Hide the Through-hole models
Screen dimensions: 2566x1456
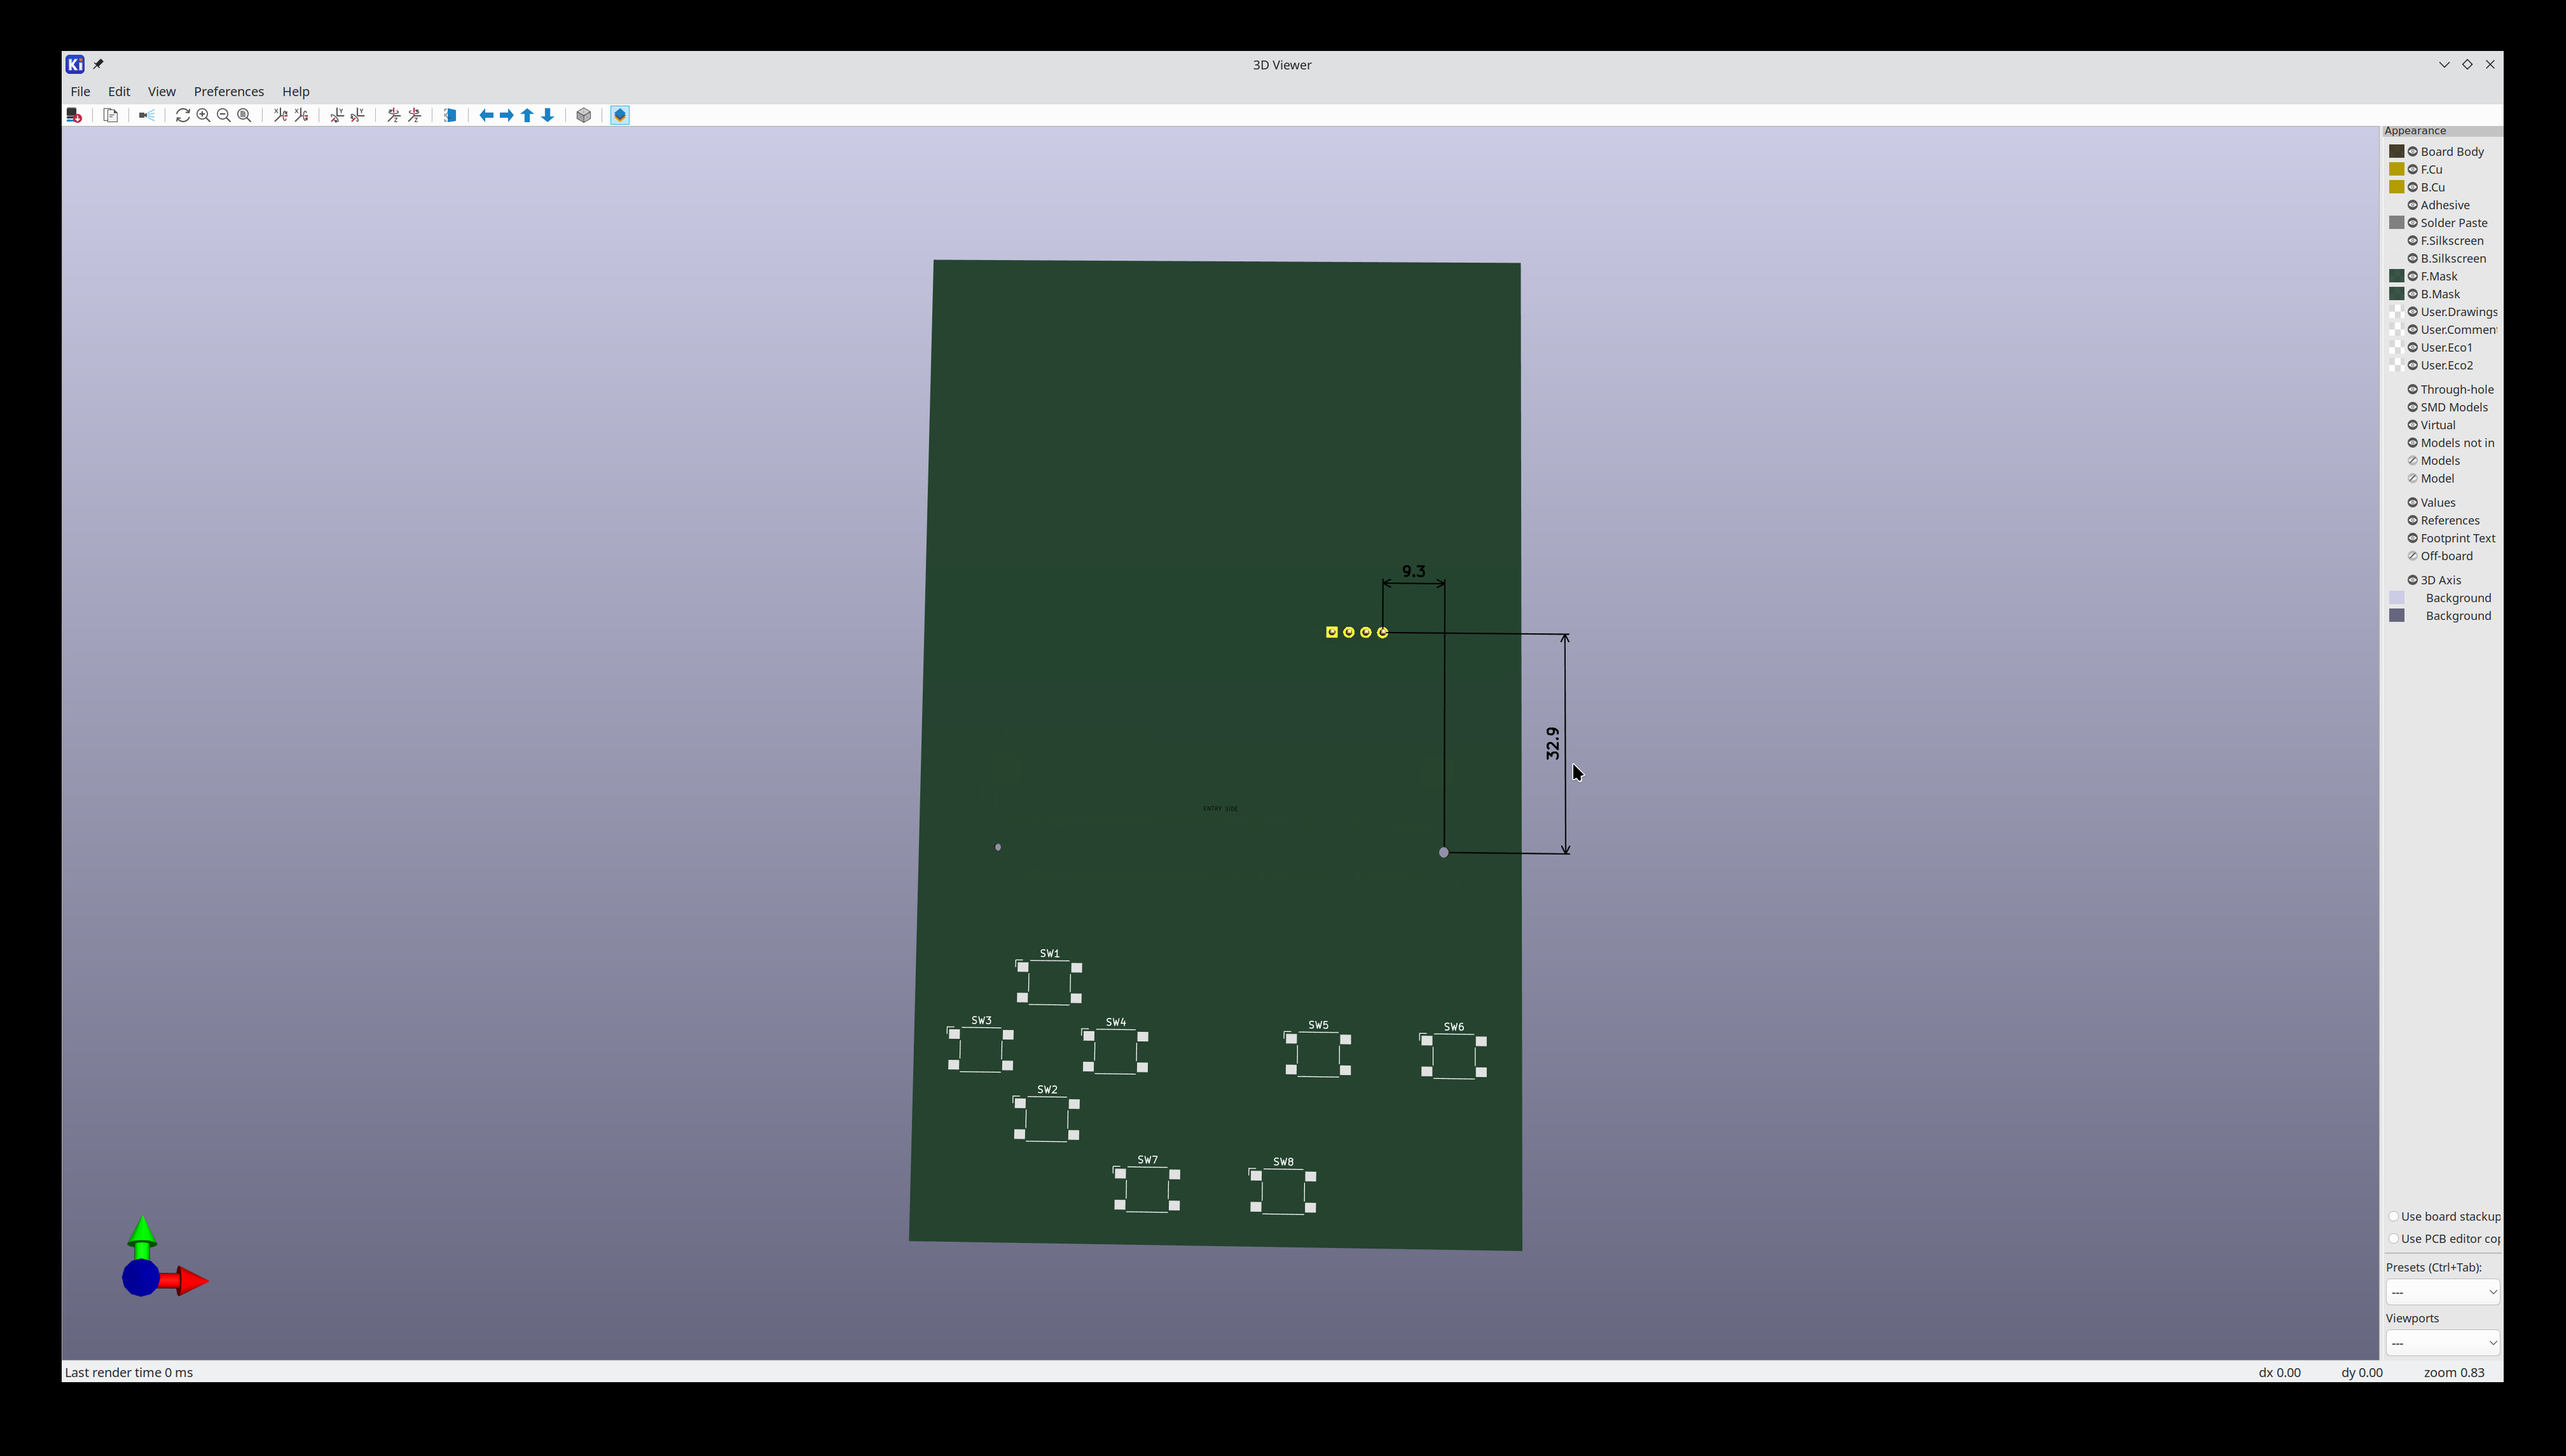[x=2412, y=390]
